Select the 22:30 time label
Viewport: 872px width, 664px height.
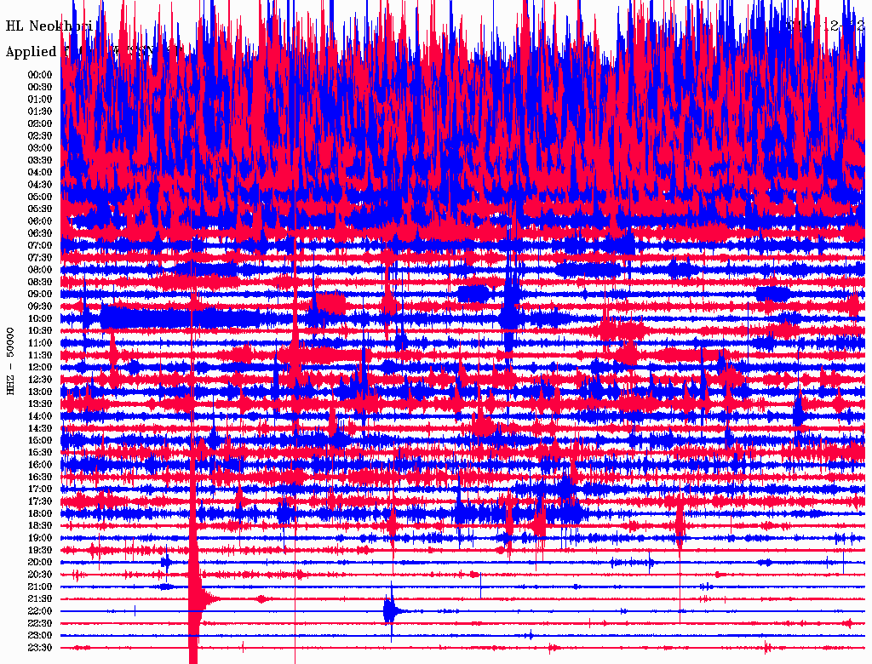coord(40,624)
